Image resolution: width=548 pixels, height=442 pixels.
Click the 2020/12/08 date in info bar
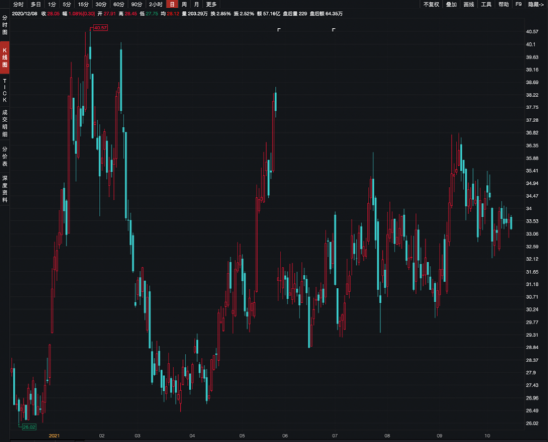coord(25,14)
